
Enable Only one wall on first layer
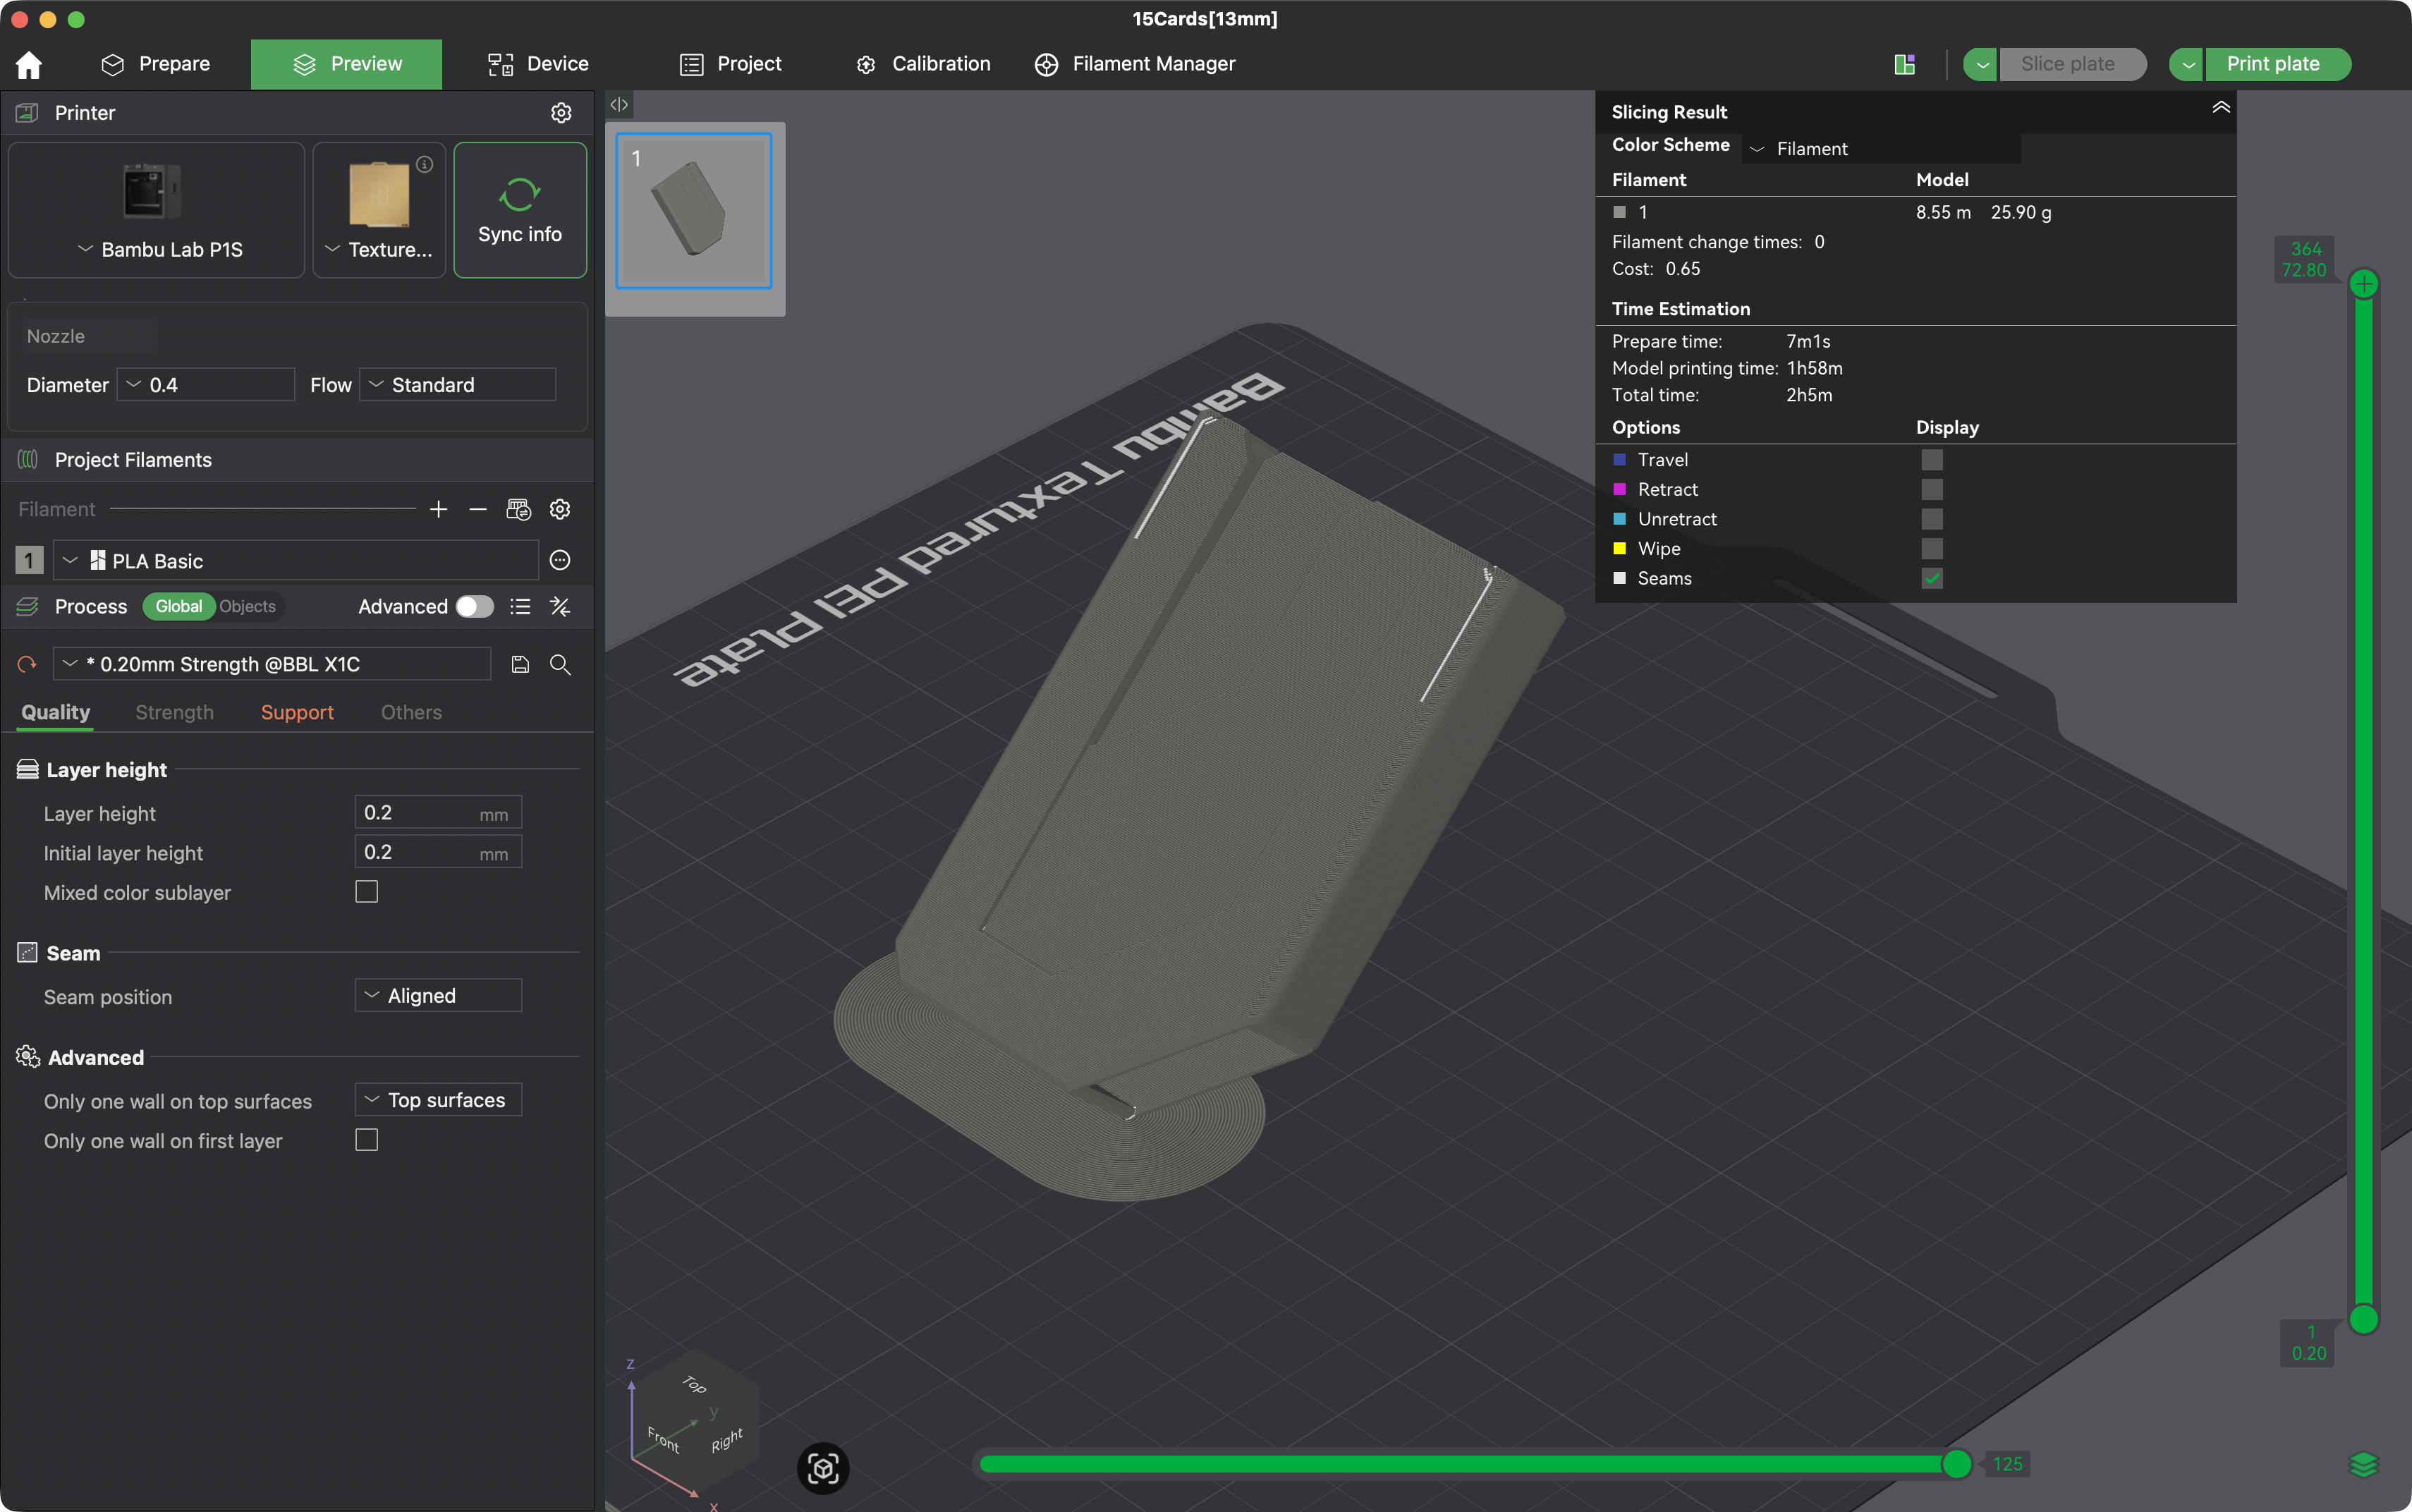pyautogui.click(x=367, y=1140)
